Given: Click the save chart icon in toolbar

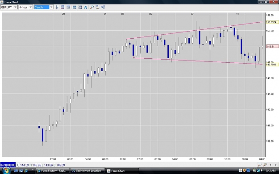Looking at the screenshot, I should click(x=97, y=7).
